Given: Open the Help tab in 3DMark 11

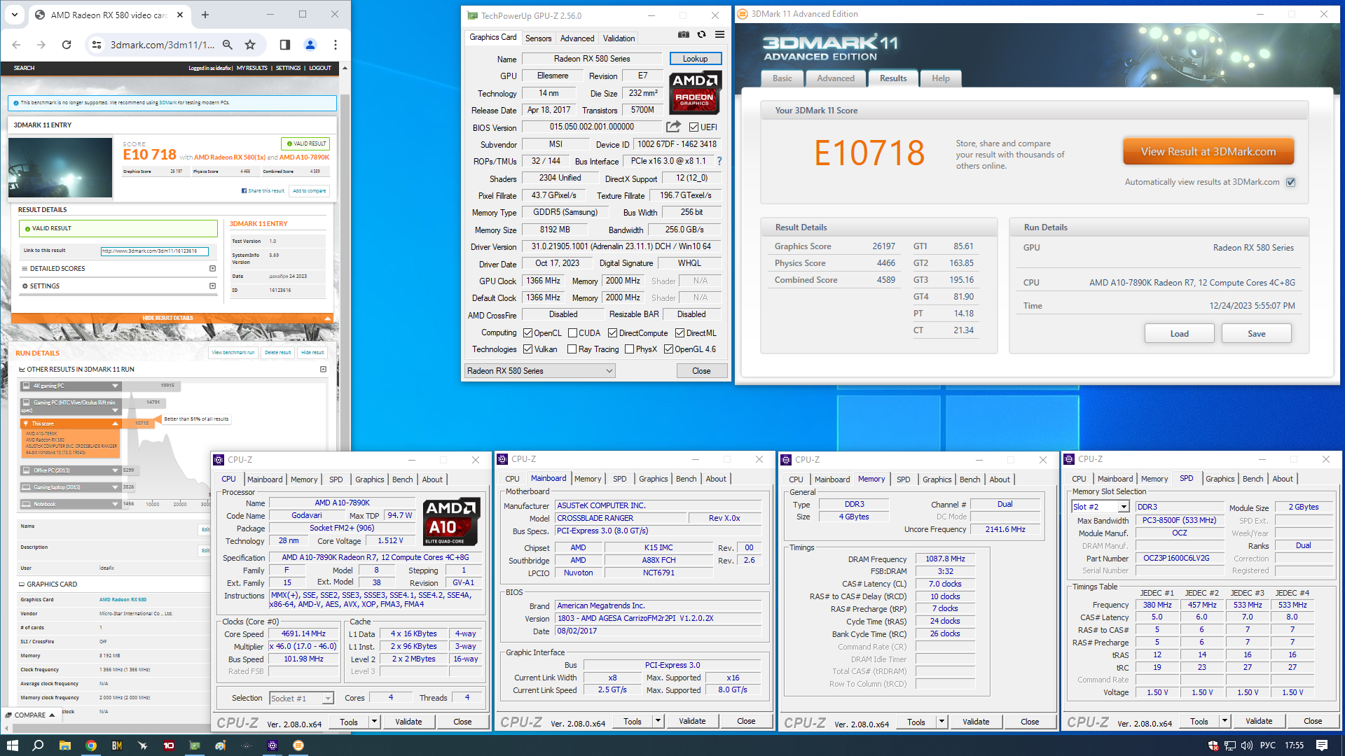Looking at the screenshot, I should pyautogui.click(x=941, y=78).
